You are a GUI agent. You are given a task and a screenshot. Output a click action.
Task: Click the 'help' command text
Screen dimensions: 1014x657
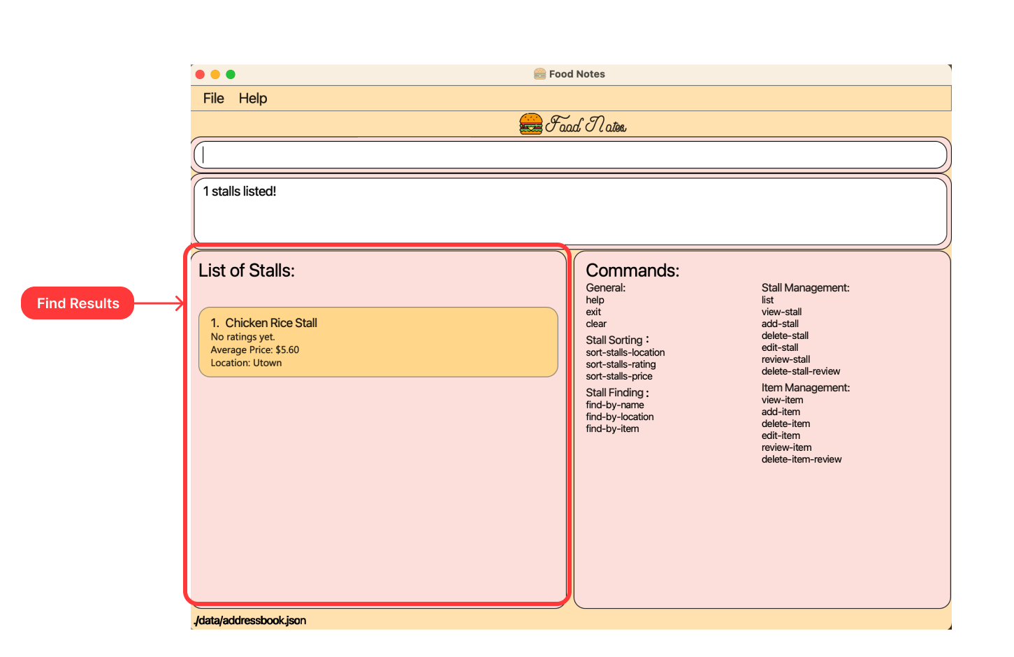coord(595,301)
